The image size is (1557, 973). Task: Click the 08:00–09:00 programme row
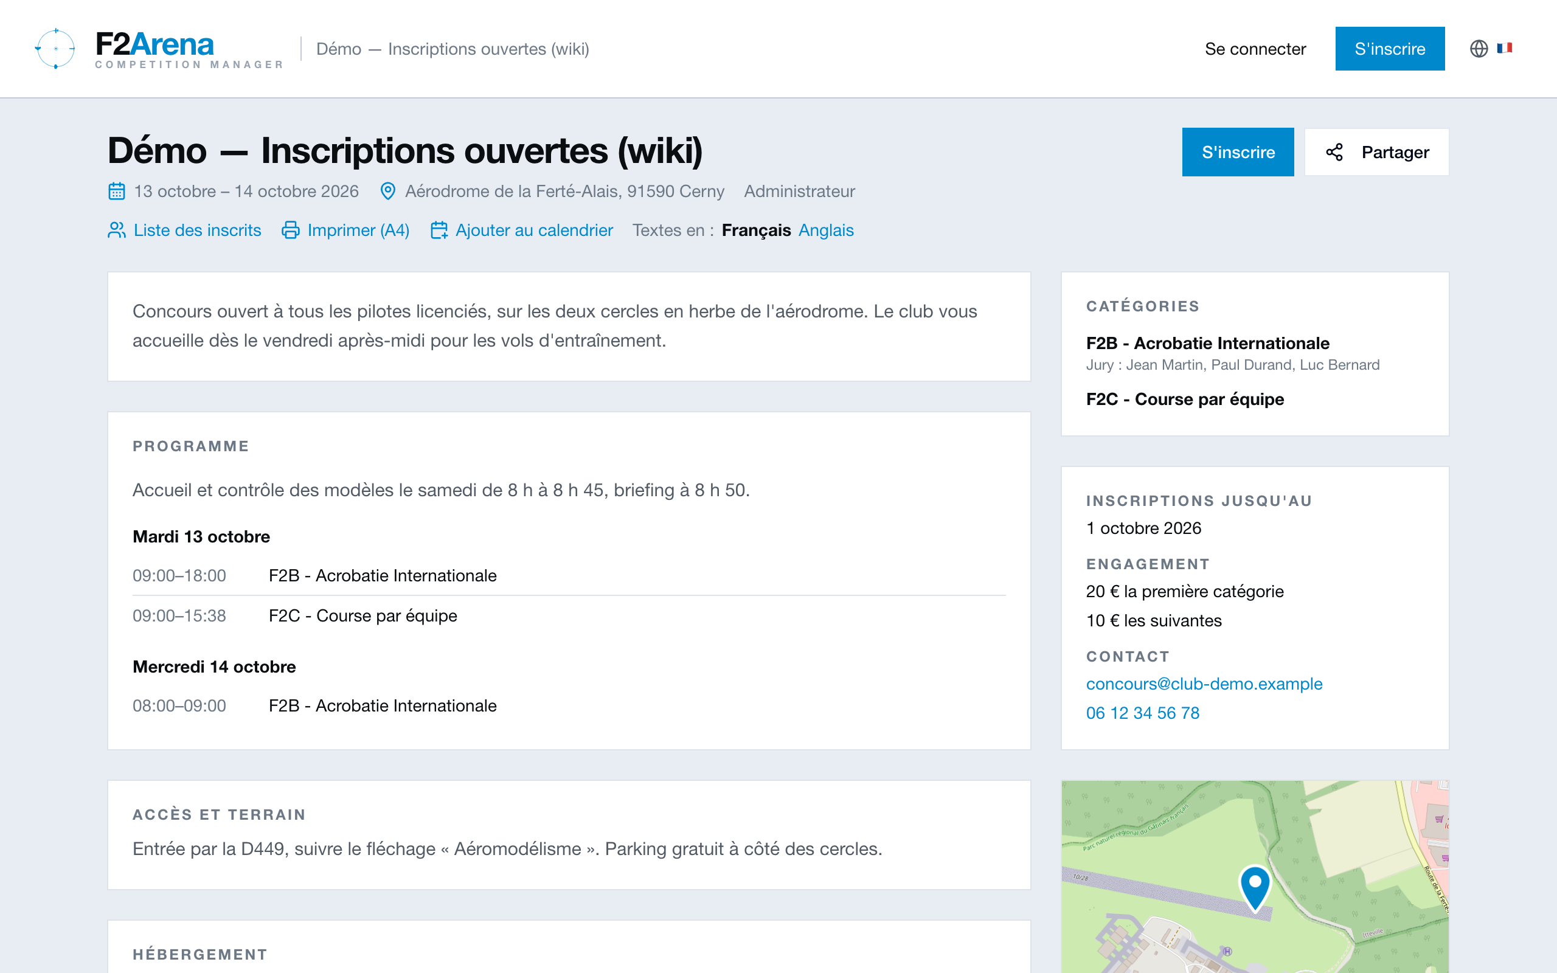[x=569, y=706]
